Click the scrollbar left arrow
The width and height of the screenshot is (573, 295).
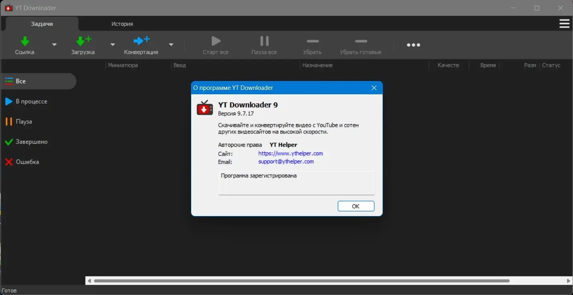[x=89, y=280]
